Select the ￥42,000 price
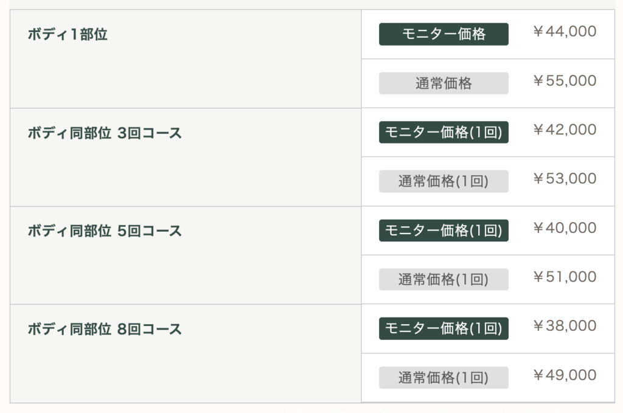623x413 pixels. point(564,130)
